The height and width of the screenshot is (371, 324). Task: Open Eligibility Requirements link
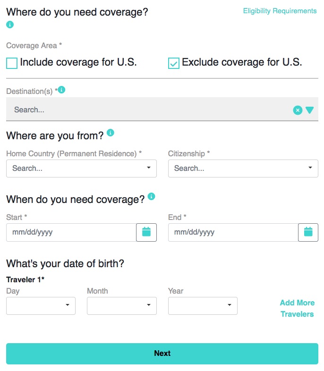coord(280,11)
